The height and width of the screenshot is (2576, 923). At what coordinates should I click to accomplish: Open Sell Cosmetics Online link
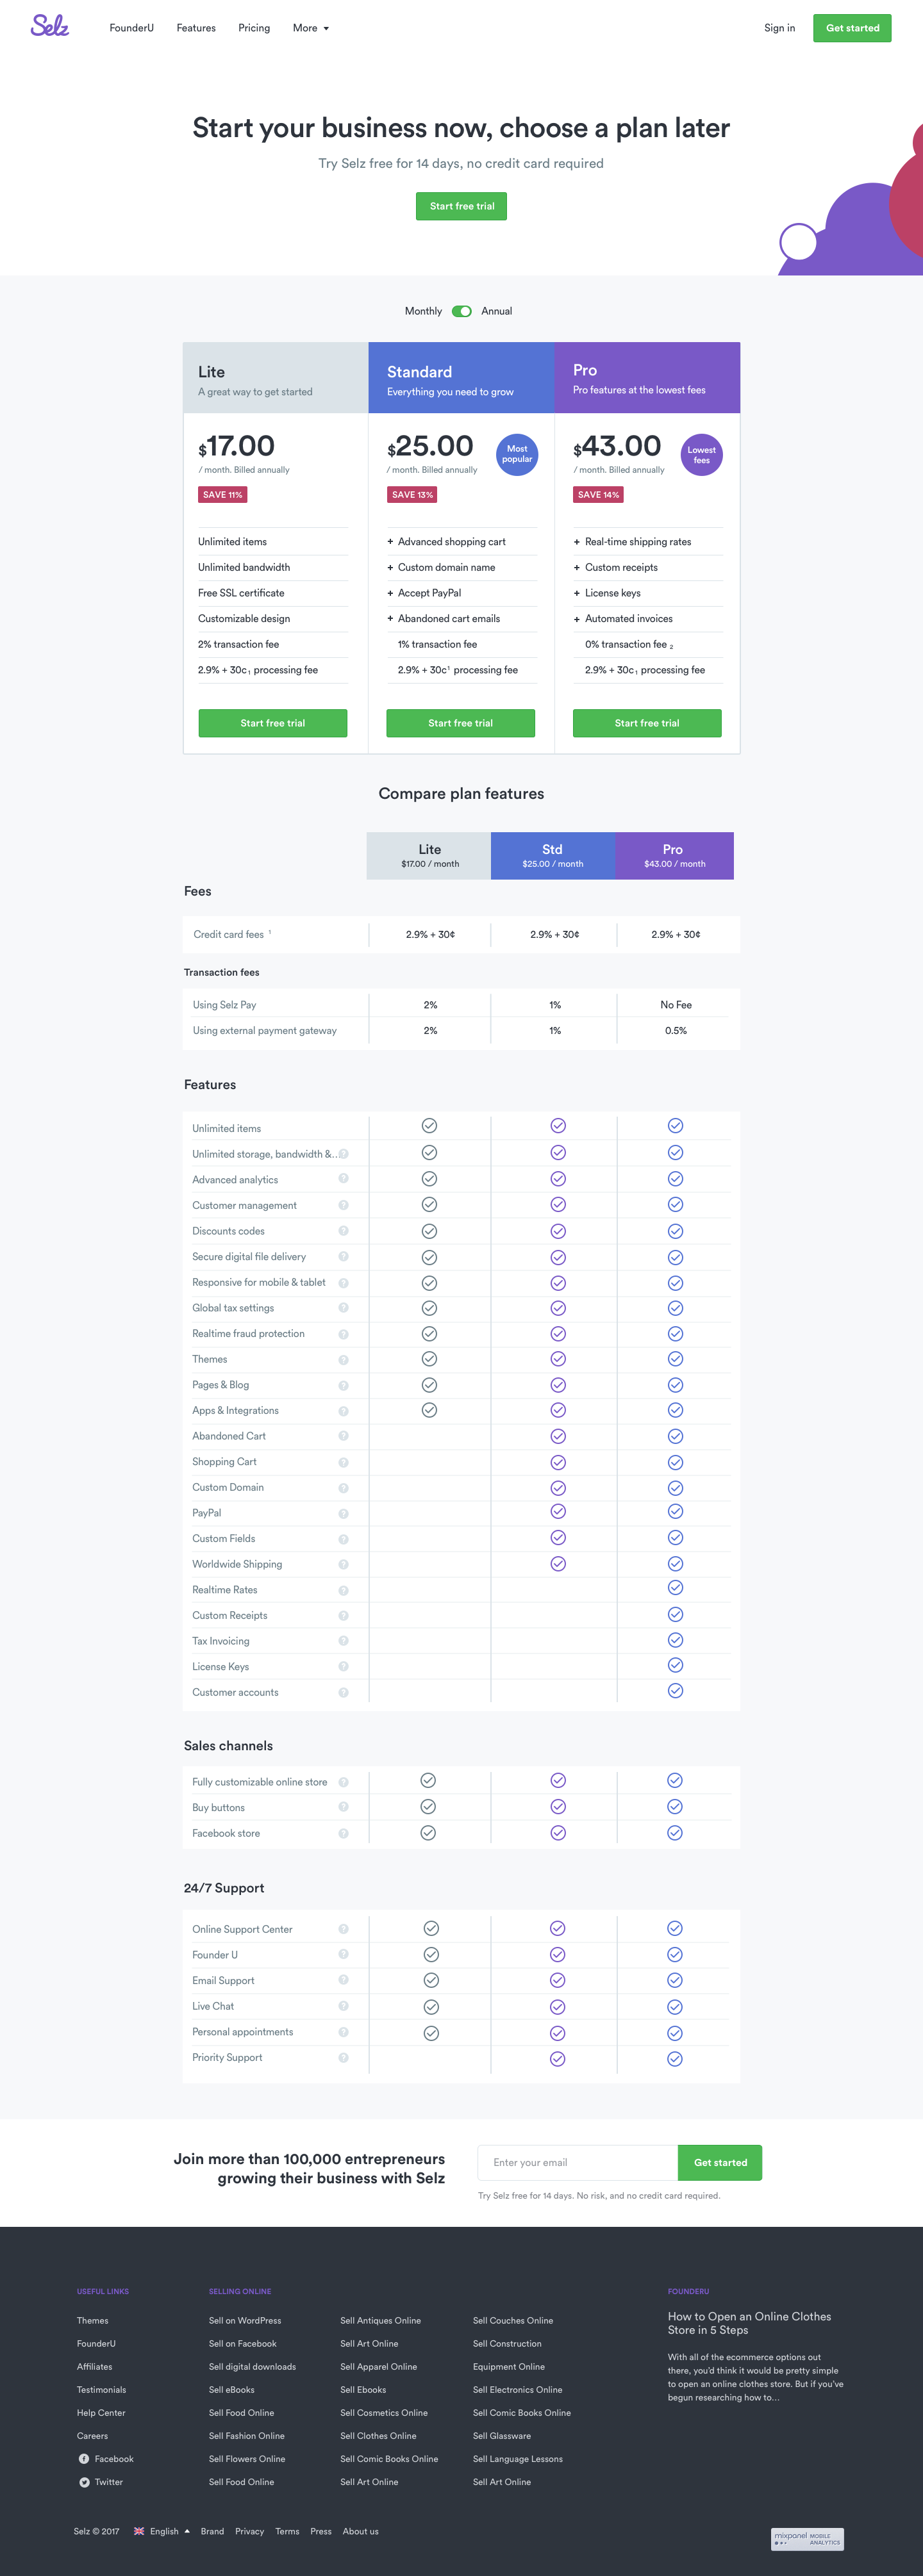click(x=384, y=2412)
